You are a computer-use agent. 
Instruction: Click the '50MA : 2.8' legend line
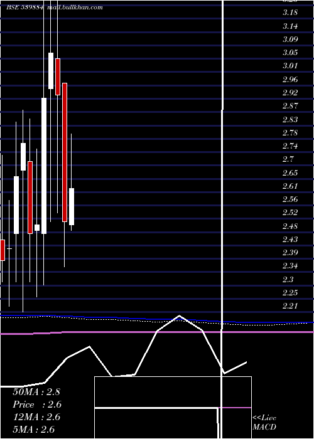[x=36, y=392]
